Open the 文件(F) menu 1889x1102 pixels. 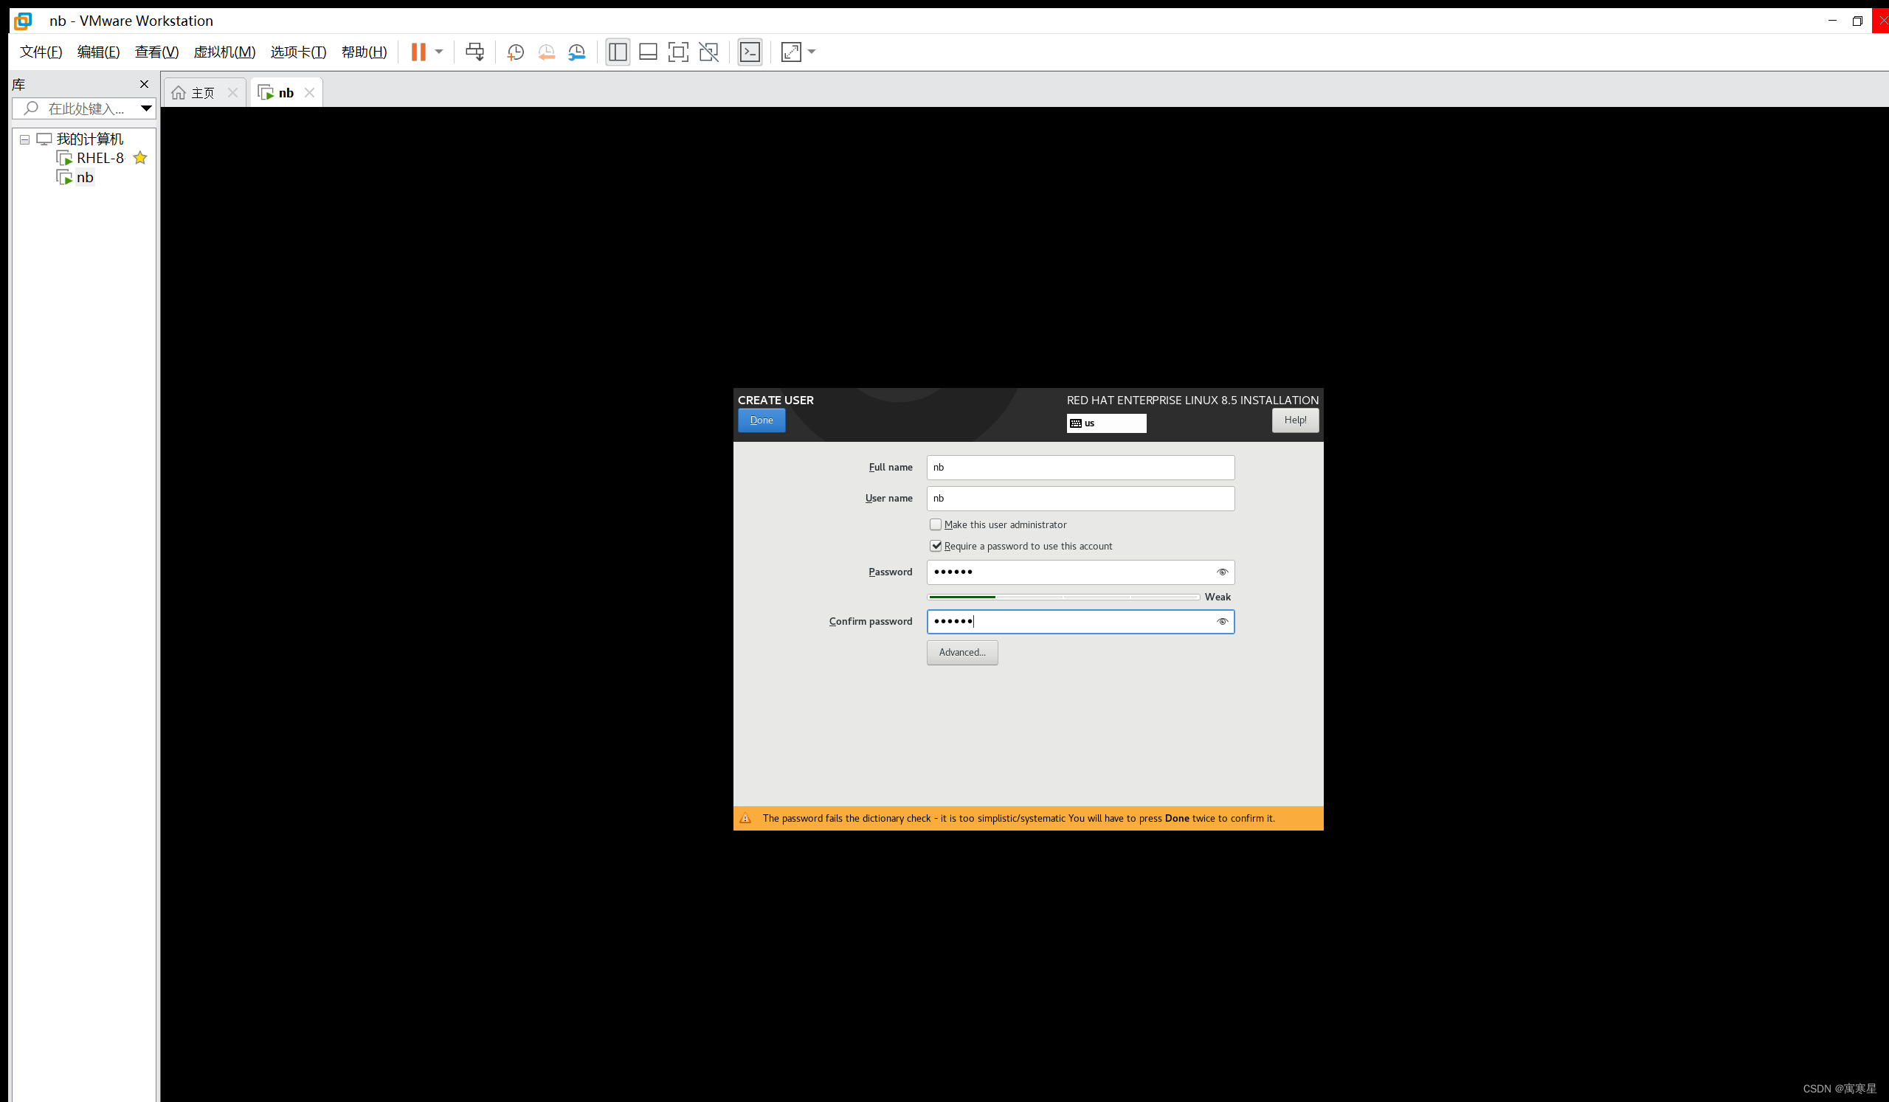point(41,52)
